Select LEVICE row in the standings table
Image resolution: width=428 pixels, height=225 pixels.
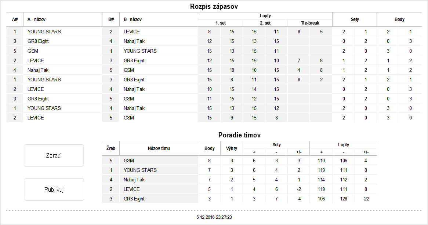point(132,189)
